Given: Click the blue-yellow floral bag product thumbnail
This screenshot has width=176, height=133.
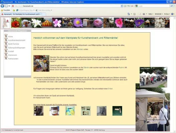Looking at the screenshot, I should tap(70, 111).
